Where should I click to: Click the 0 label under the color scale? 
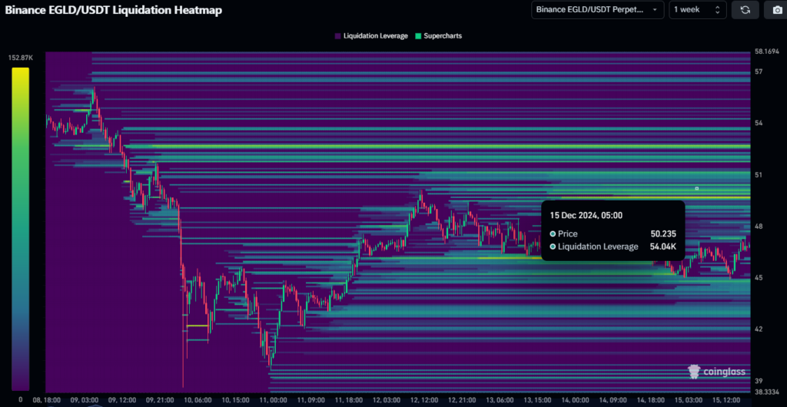(21, 399)
